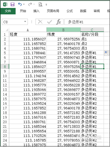Cancel the formula bar entry

(40, 22)
